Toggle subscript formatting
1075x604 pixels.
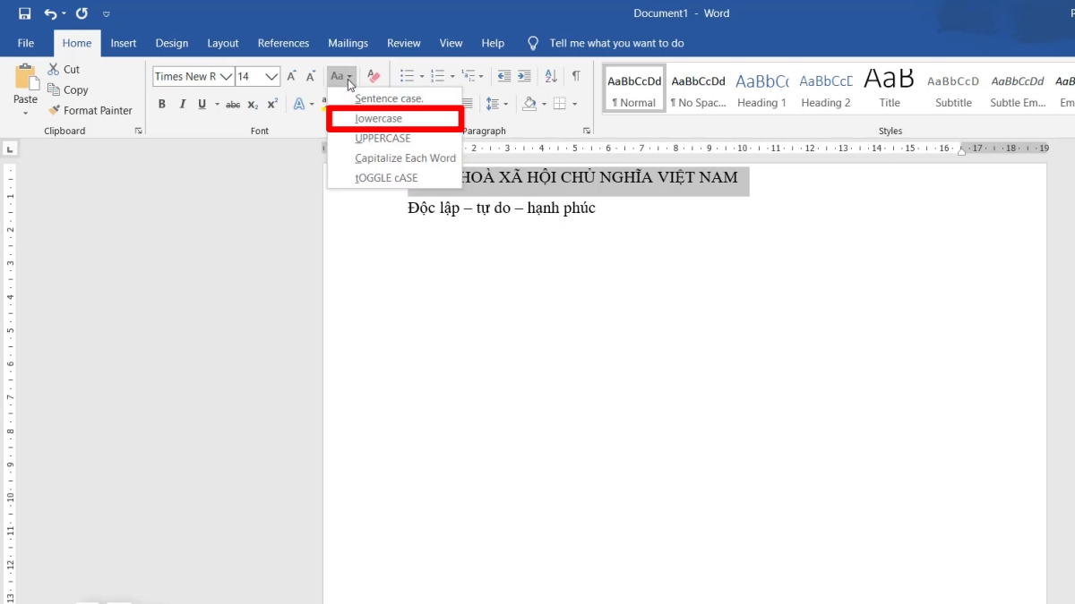(x=253, y=104)
